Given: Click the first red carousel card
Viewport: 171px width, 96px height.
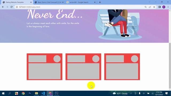Looking at the screenshot, I should point(45,67).
